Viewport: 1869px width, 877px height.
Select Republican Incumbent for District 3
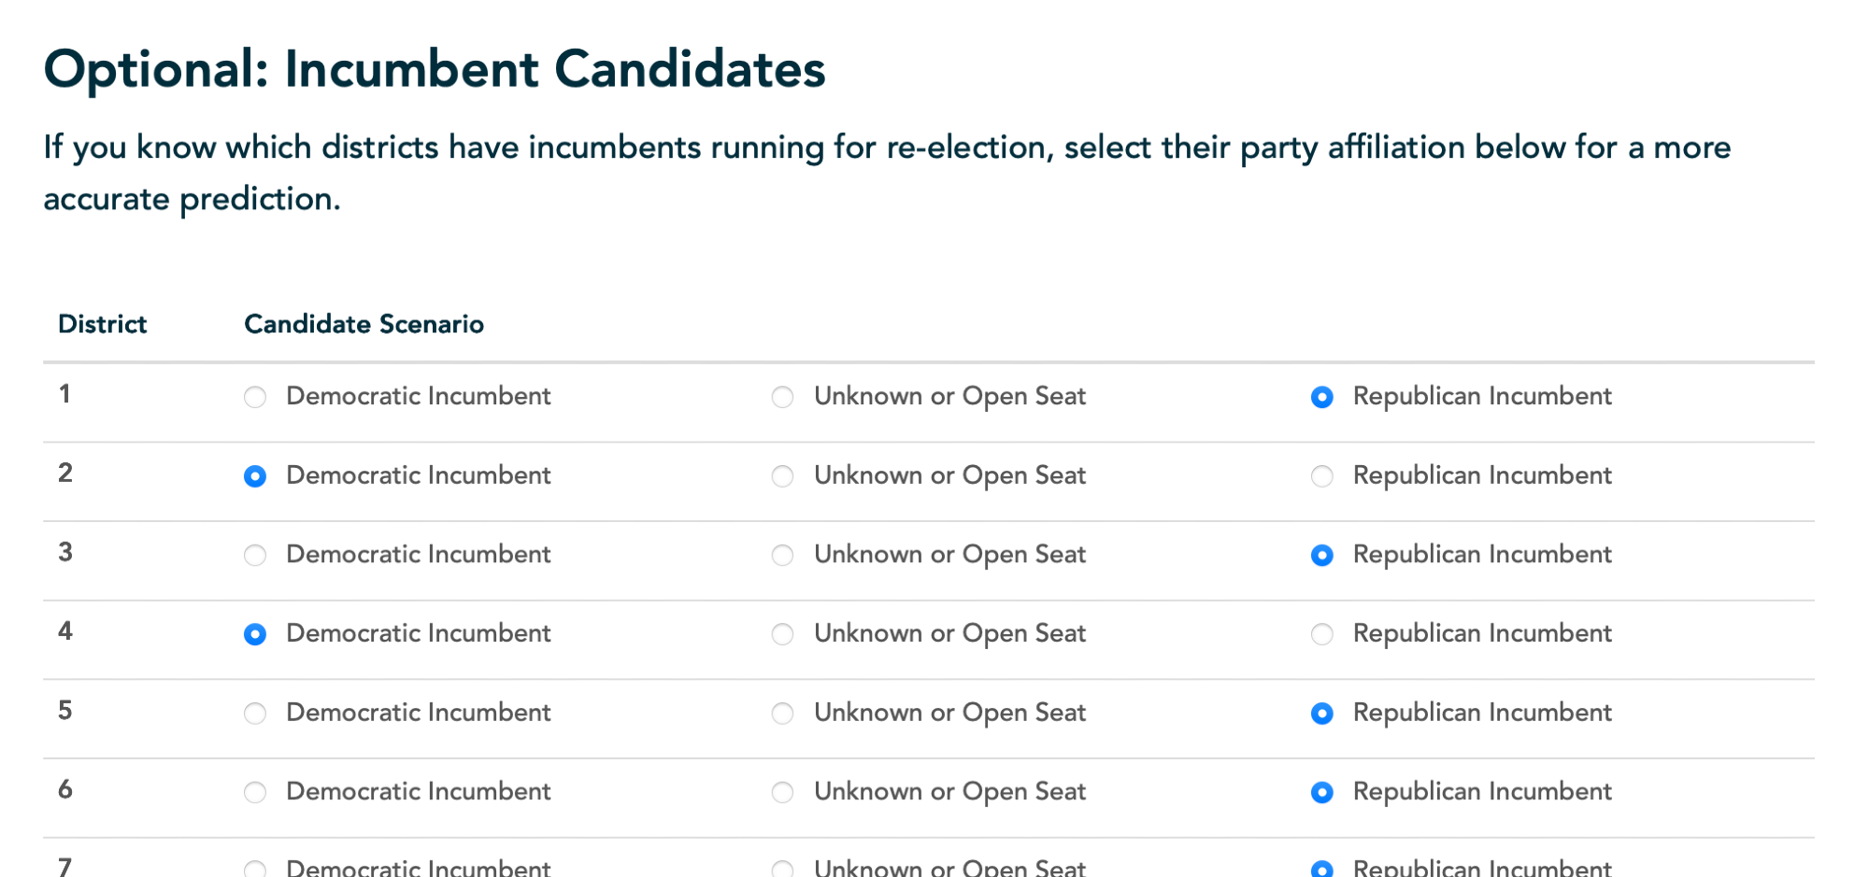click(x=1322, y=556)
